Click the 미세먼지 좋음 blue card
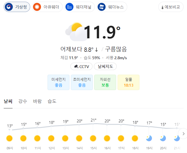 tap(58, 82)
